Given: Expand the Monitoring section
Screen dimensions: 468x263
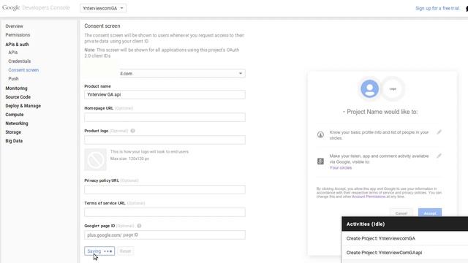Looking at the screenshot, I should coord(16,88).
